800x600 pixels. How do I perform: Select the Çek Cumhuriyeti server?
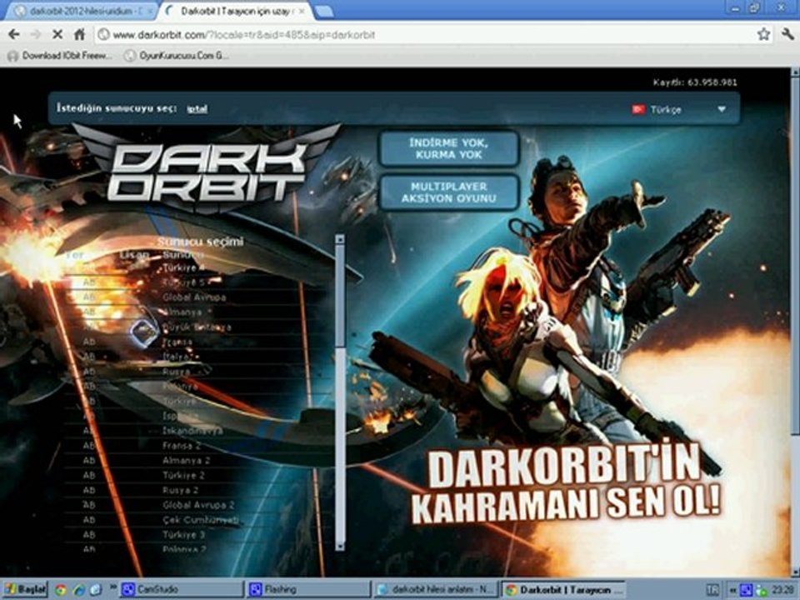pos(202,519)
